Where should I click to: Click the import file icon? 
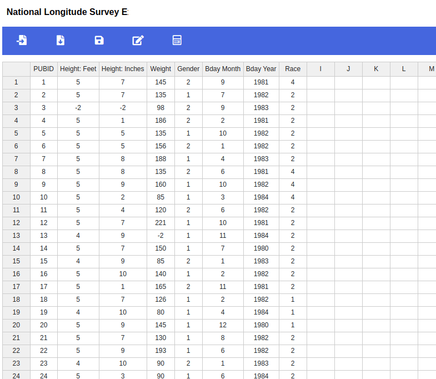click(22, 40)
